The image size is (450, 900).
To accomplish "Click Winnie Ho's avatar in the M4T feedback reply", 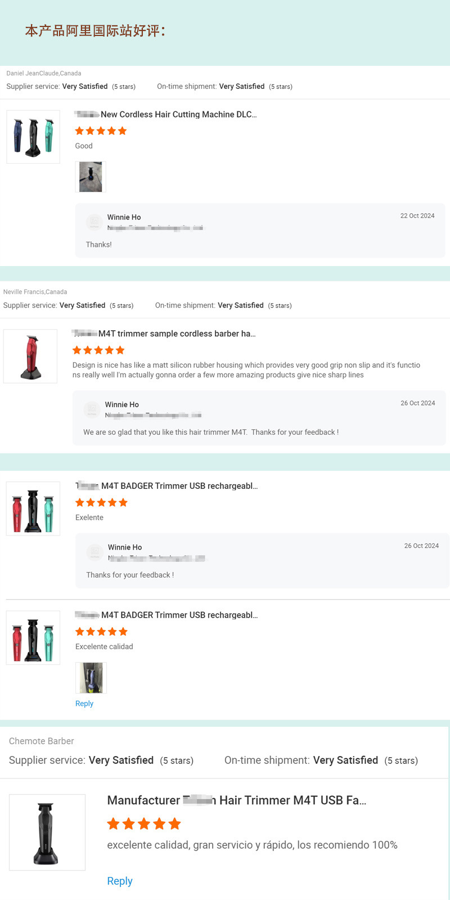I will click(92, 409).
